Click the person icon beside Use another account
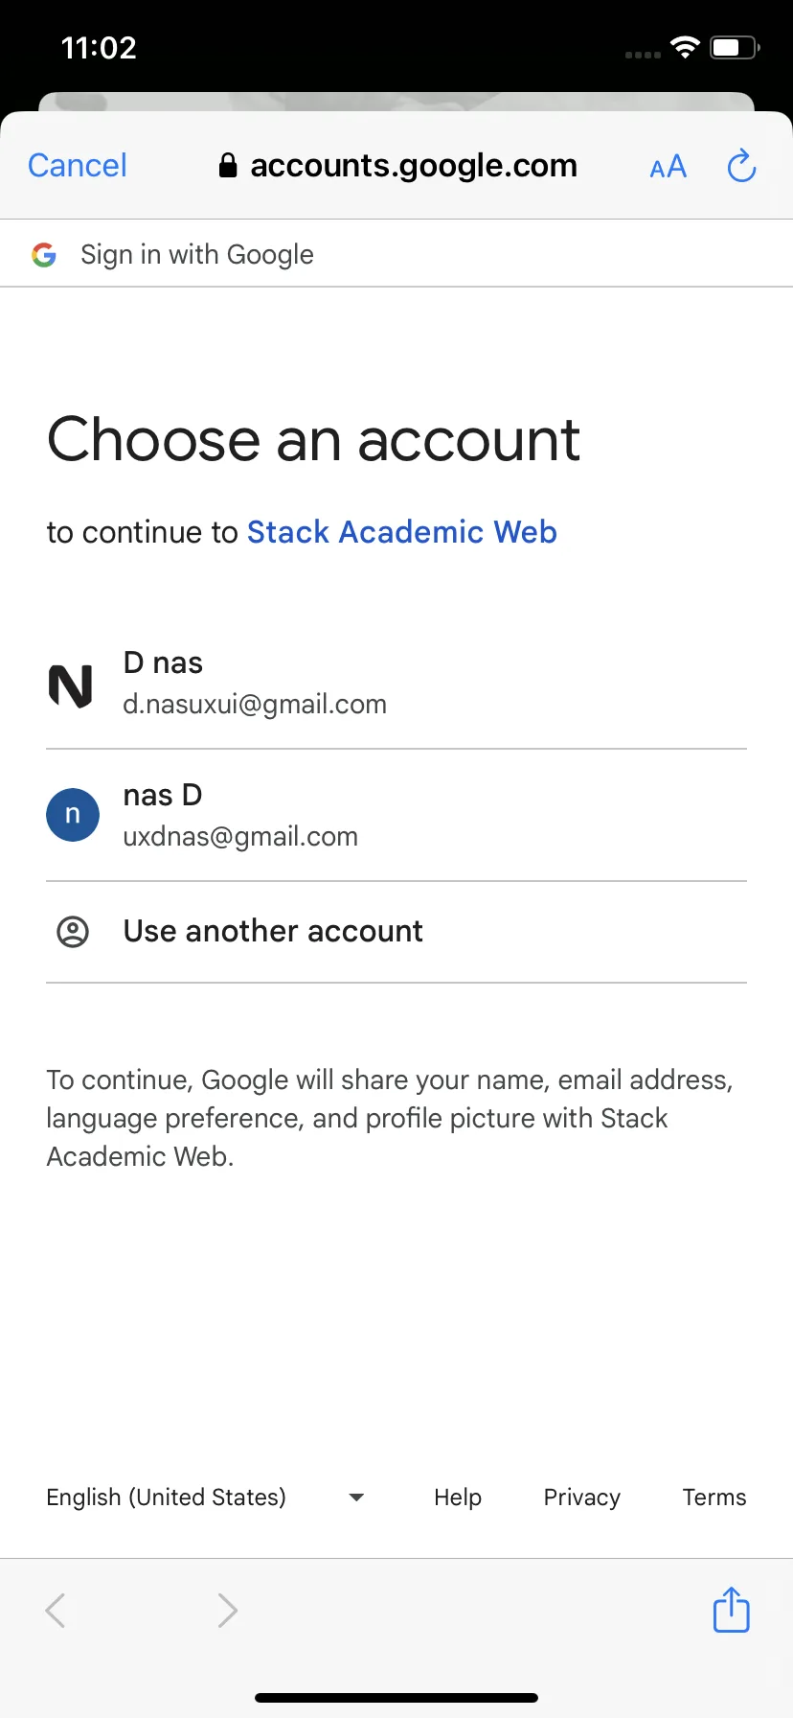 click(73, 931)
